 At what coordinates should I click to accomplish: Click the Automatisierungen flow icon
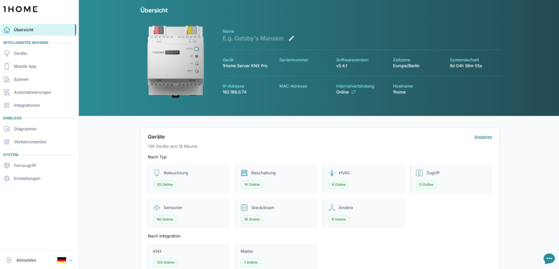7,93
